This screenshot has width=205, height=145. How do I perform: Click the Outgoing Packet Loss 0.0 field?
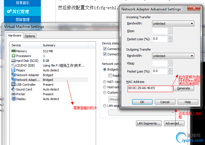160,71
